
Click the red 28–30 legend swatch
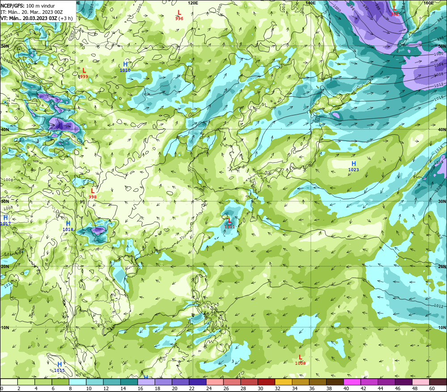[249, 382]
